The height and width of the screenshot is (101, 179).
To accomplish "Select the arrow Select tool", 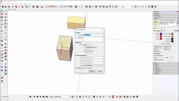I will point(2,11).
